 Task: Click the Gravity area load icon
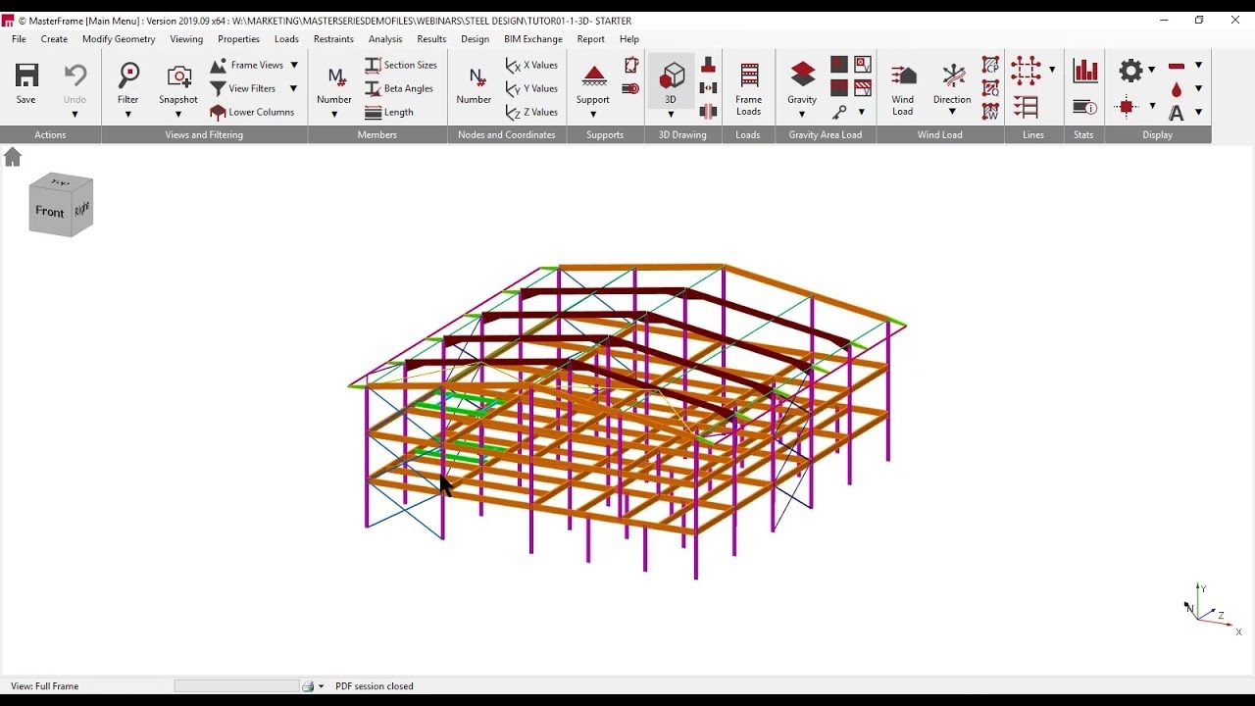pyautogui.click(x=803, y=76)
